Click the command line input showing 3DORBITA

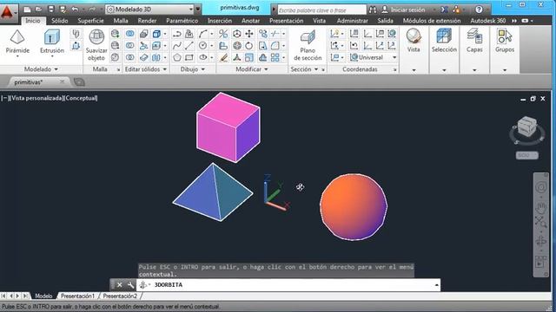288,285
